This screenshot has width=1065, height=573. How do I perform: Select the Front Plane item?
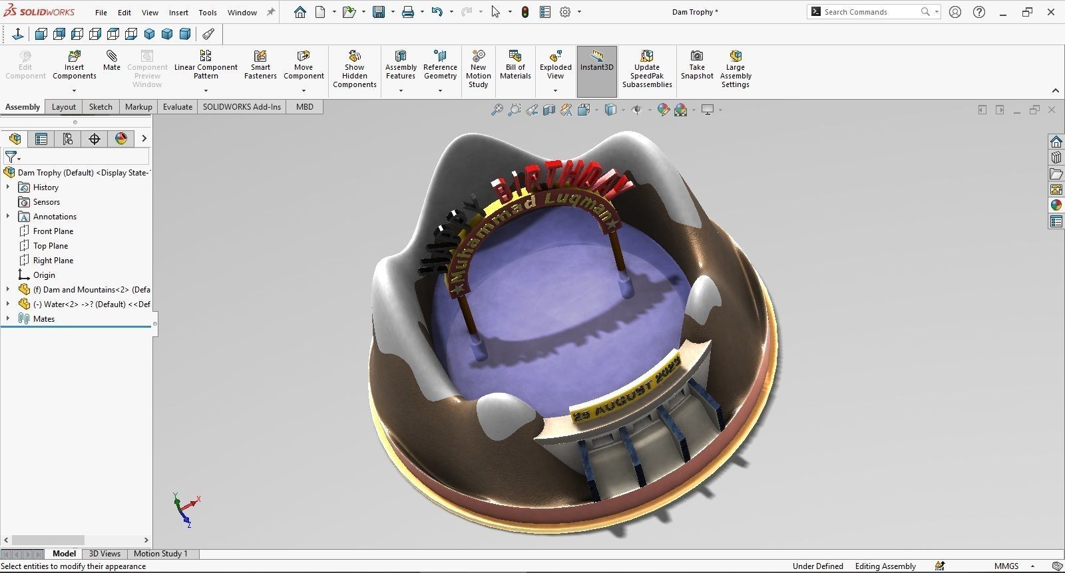(x=53, y=231)
